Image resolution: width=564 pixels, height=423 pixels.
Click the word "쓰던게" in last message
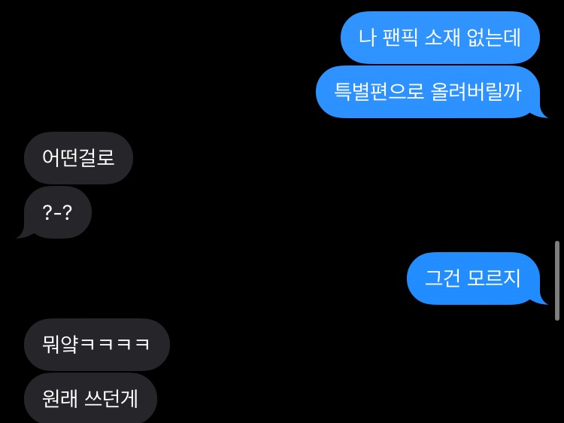pos(111,398)
